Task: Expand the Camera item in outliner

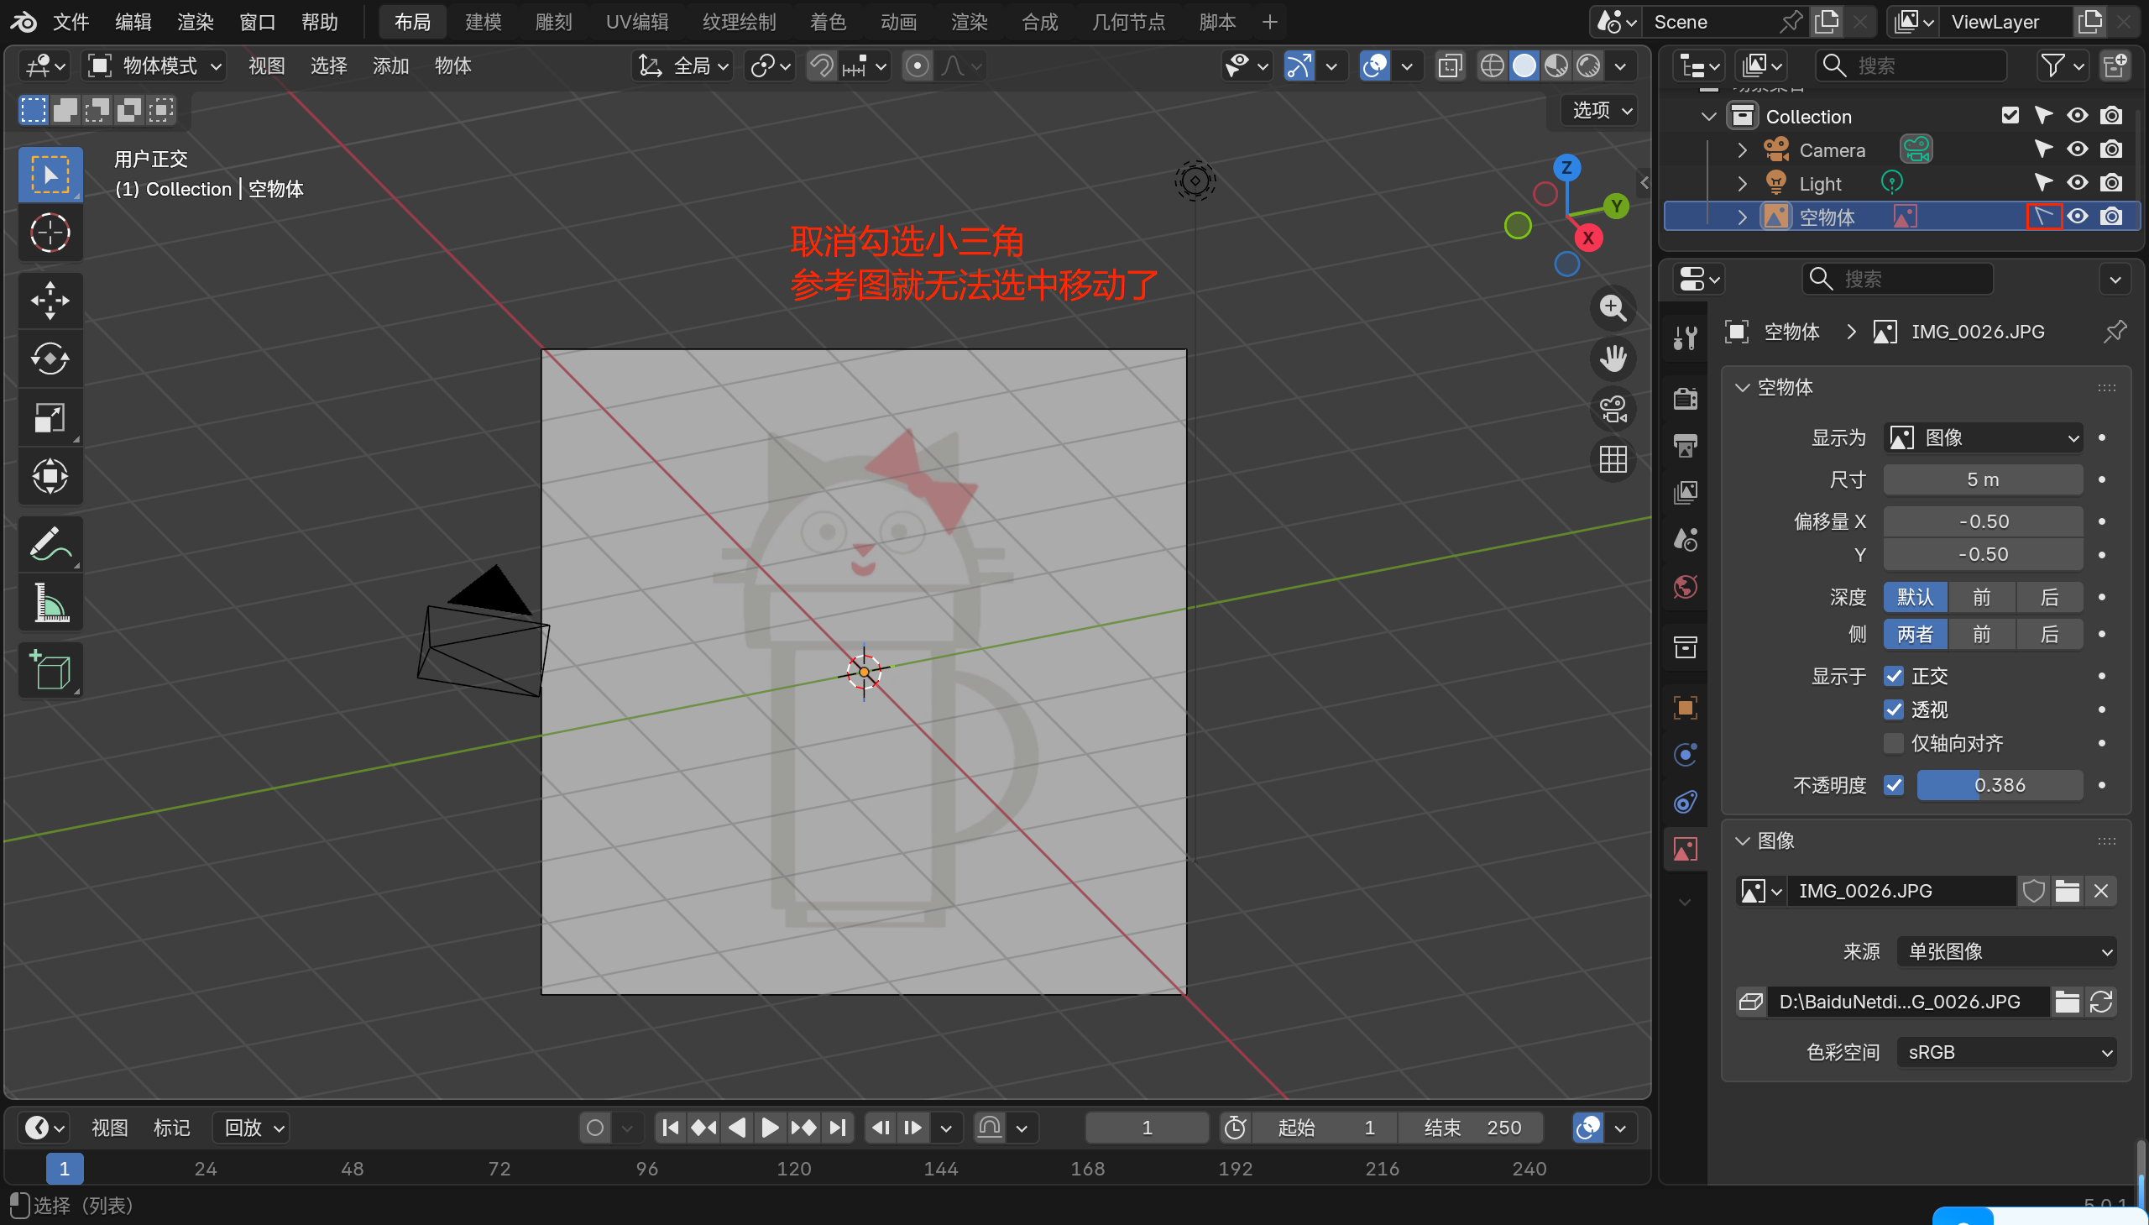Action: [x=1743, y=149]
